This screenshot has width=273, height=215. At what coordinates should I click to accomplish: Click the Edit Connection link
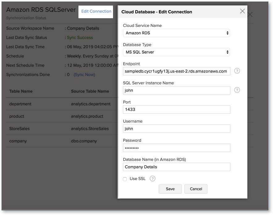[x=96, y=11]
